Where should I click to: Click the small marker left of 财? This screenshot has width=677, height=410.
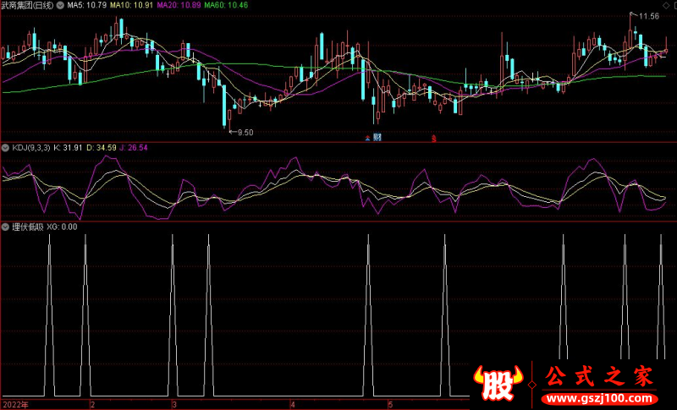pos(367,137)
